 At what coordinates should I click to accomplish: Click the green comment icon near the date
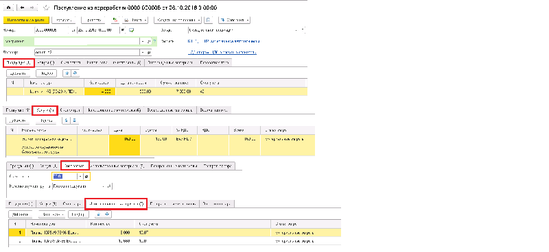click(x=131, y=30)
